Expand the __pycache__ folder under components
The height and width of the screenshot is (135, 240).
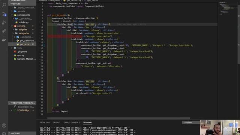pos(13,18)
